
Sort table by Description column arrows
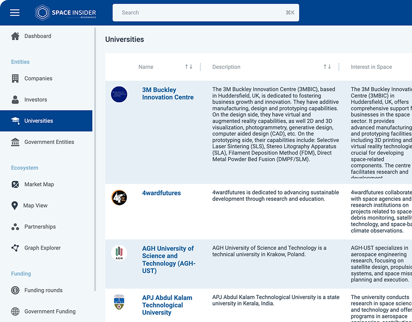tap(327, 67)
